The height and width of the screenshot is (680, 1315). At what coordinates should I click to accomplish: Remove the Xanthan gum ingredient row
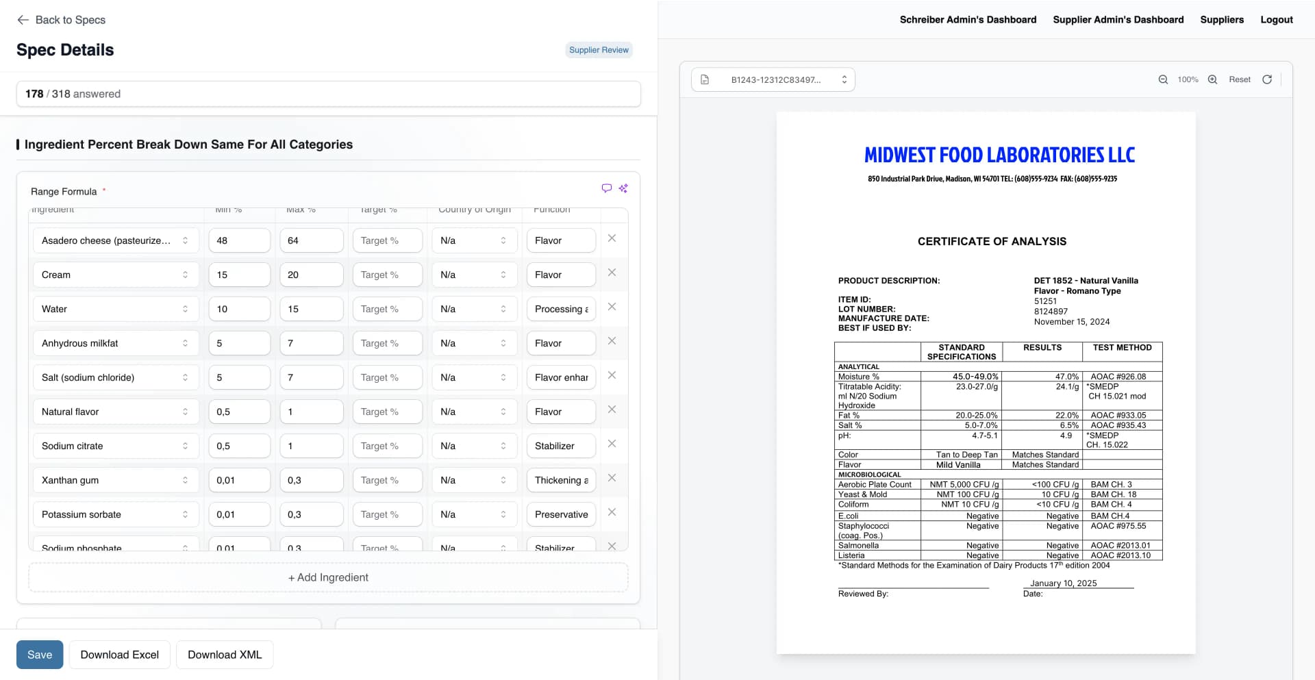612,477
